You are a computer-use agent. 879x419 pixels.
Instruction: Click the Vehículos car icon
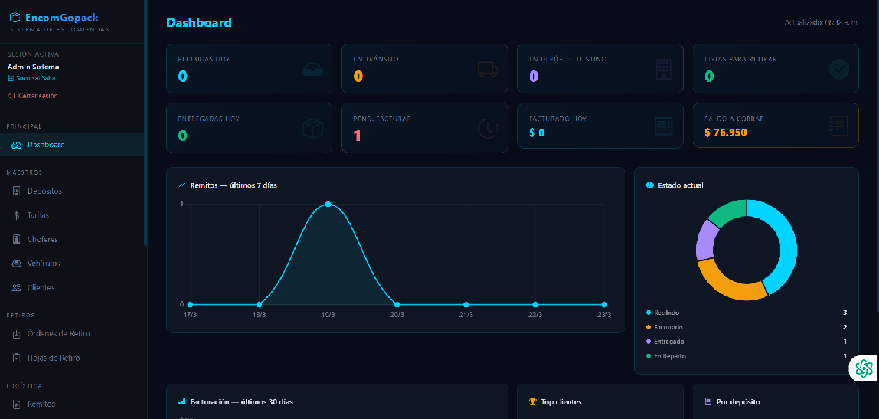click(x=17, y=264)
